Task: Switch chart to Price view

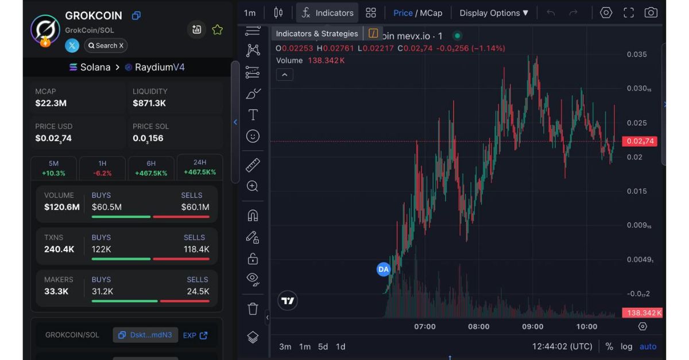Action: click(x=403, y=13)
